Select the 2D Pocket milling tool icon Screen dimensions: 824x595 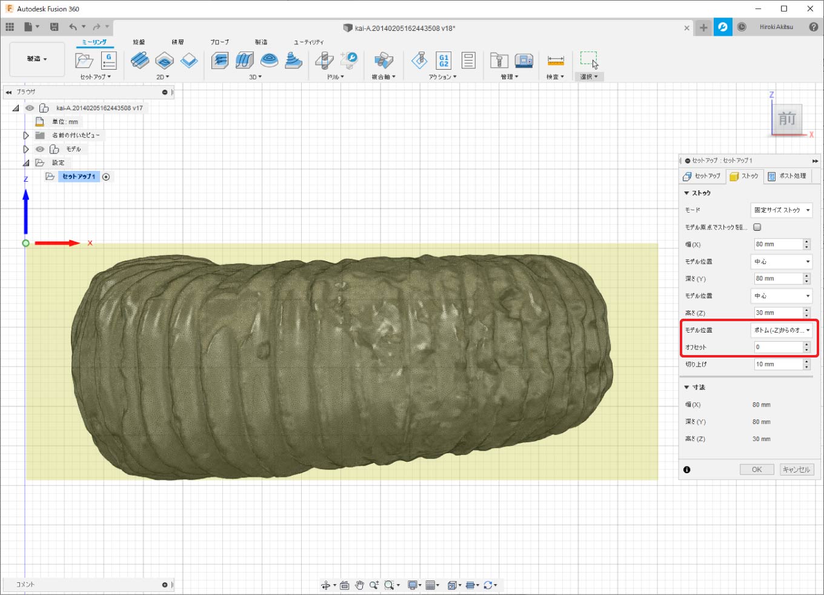pos(164,61)
